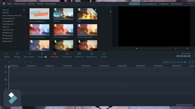Click Больше эффектов in the top bar

(149, 4)
